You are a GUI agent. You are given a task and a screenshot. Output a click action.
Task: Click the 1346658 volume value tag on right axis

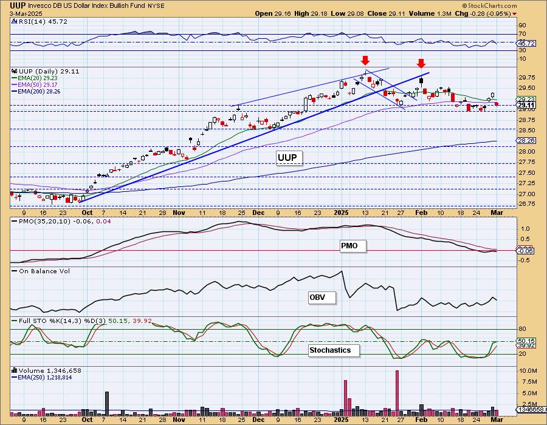(530, 410)
